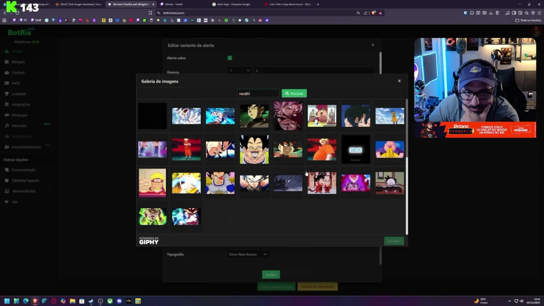Select the Vegeta in Saiyan armor GIF
The width and height of the screenshot is (544, 306).
[x=220, y=183]
